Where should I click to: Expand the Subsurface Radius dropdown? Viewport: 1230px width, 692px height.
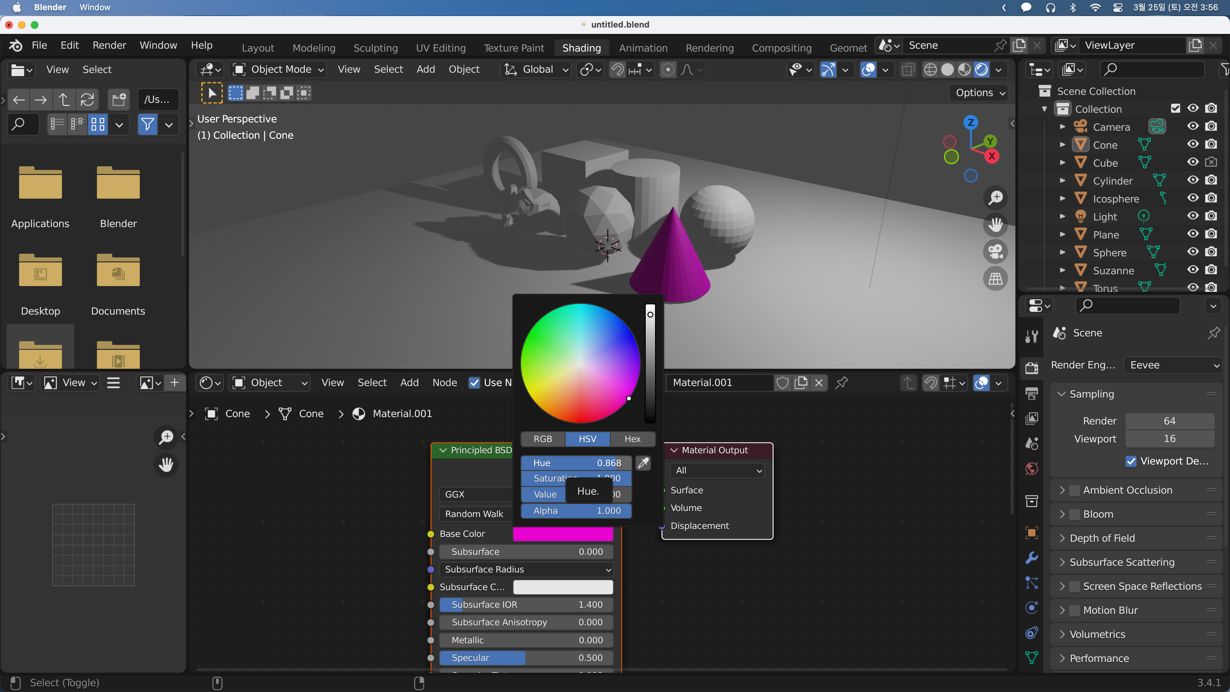point(526,570)
